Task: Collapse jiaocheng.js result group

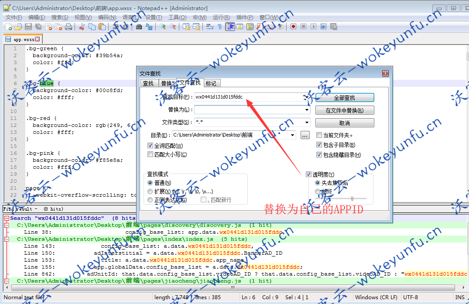Action: point(7,281)
